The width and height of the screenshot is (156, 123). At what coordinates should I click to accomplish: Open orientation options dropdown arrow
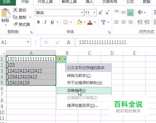tap(144, 12)
